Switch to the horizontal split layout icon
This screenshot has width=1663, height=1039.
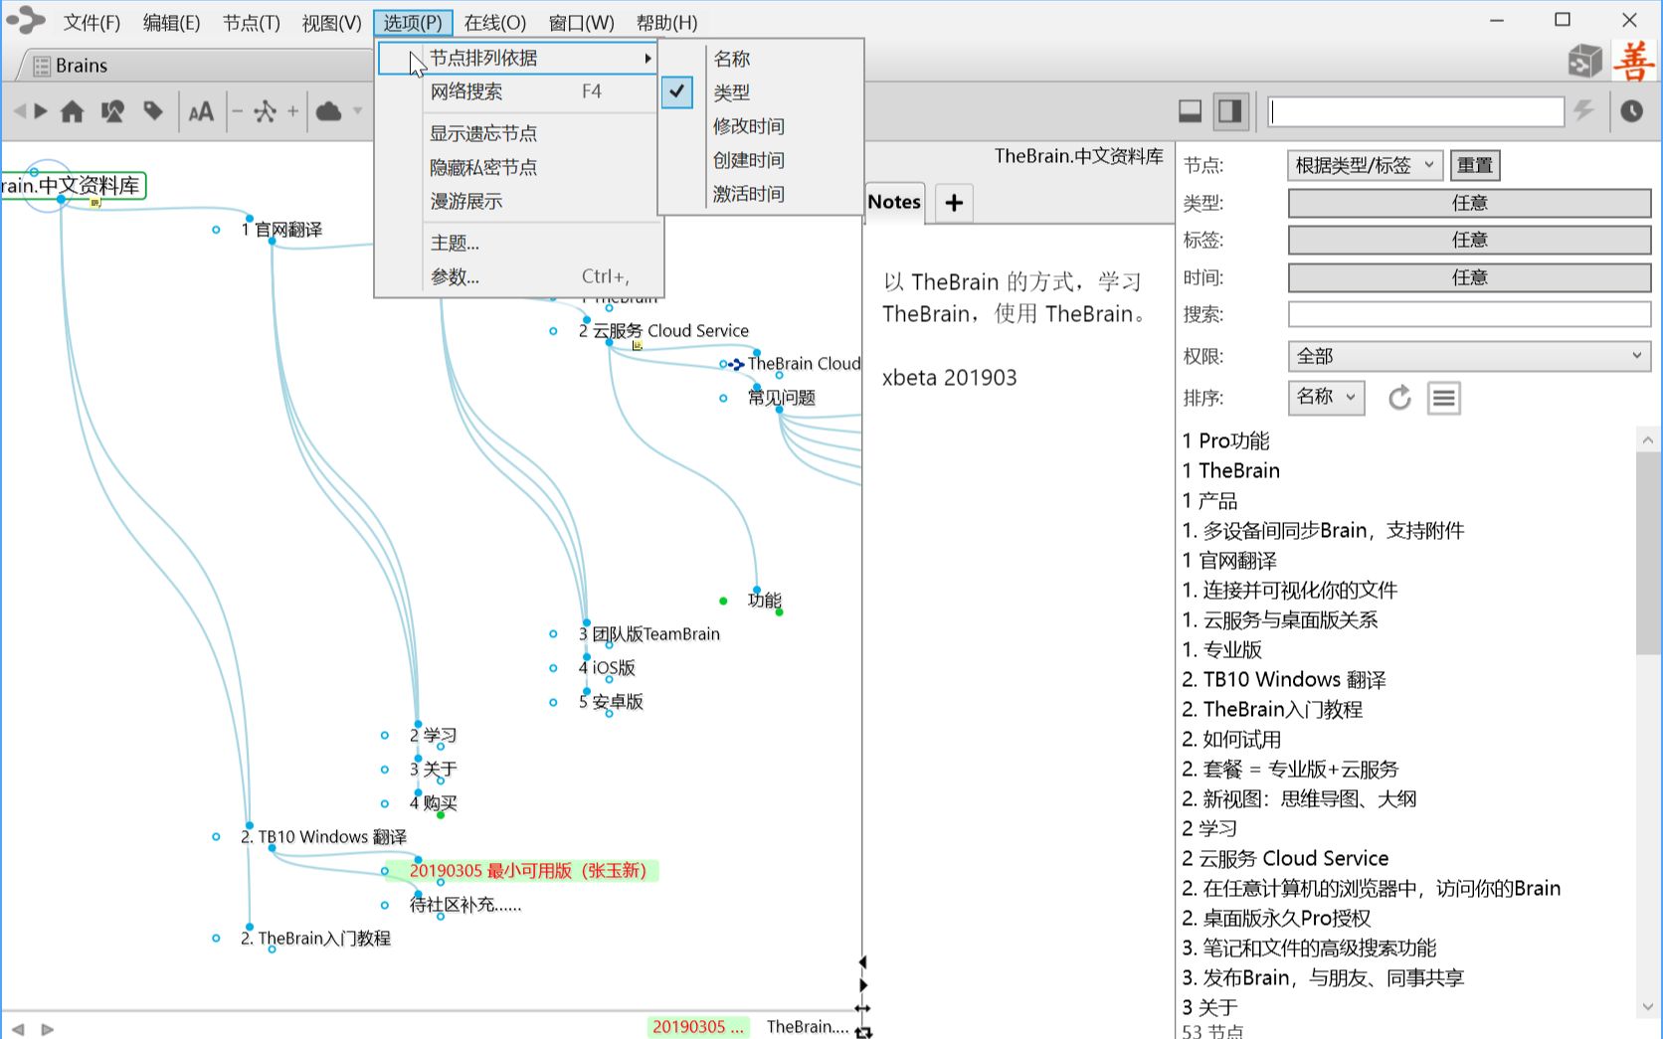1190,111
